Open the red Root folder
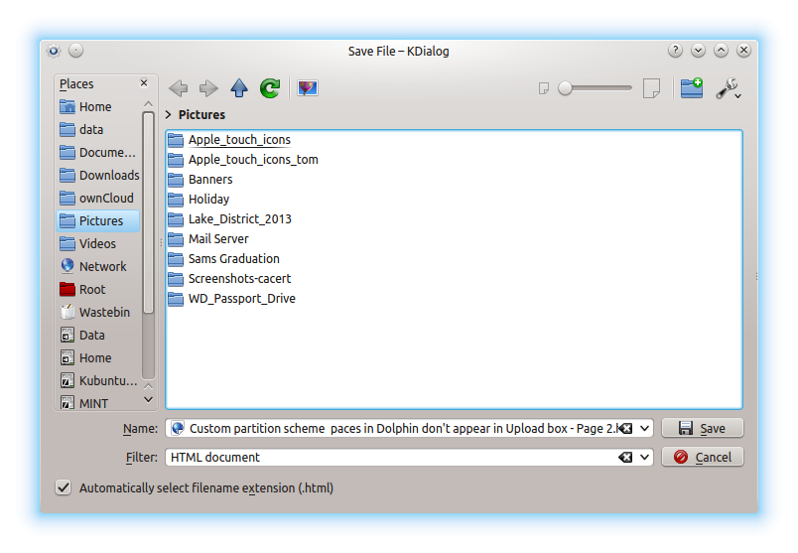798x553 pixels. (98, 290)
